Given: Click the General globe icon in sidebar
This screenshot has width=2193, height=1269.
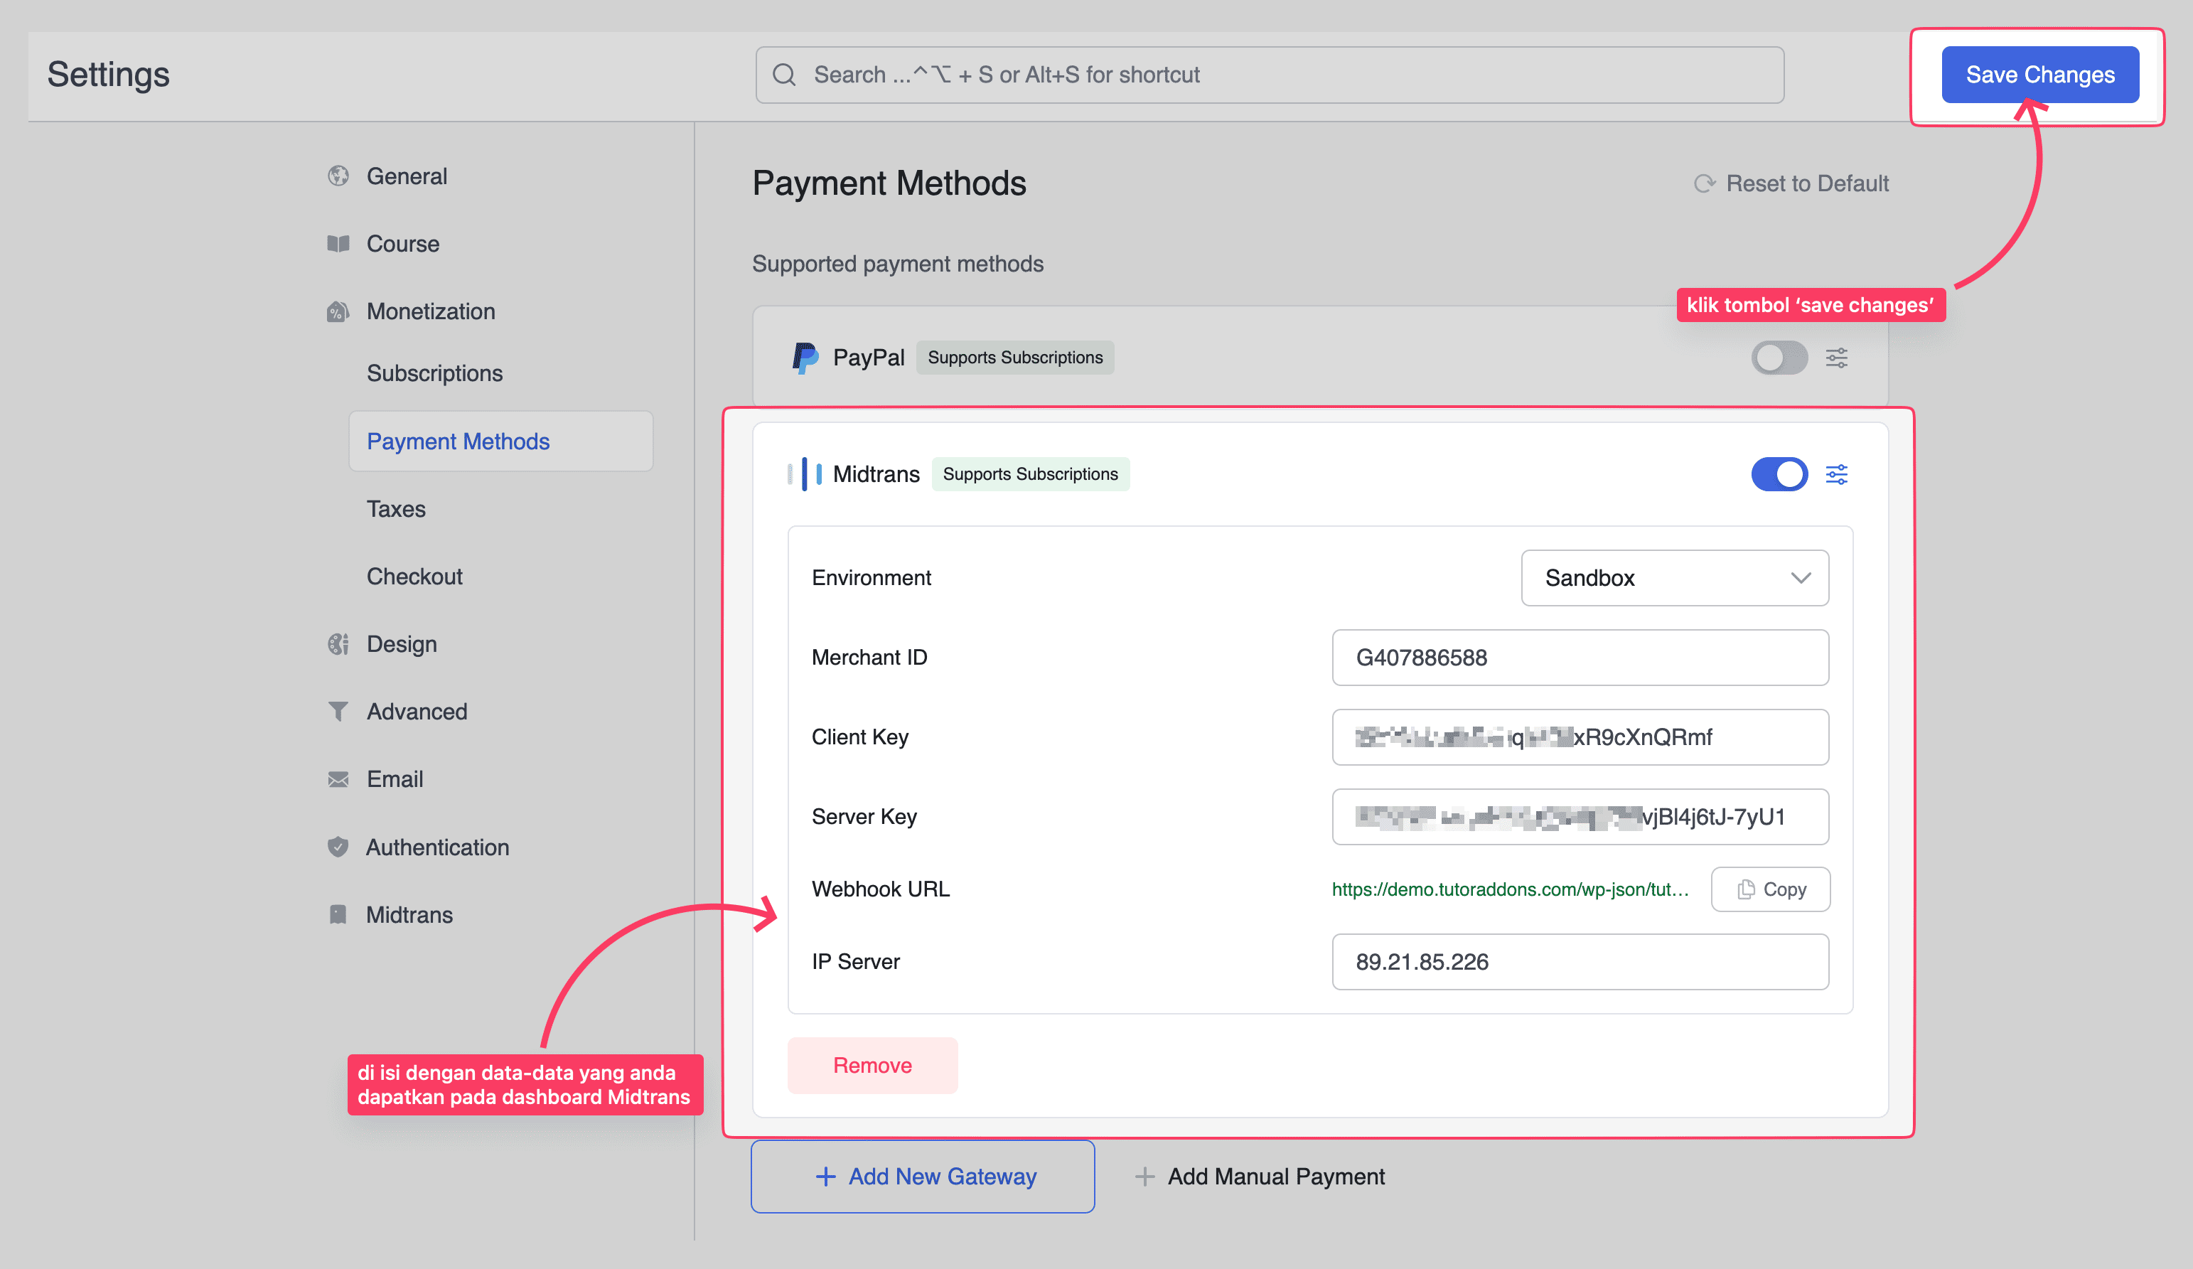Looking at the screenshot, I should 338,176.
